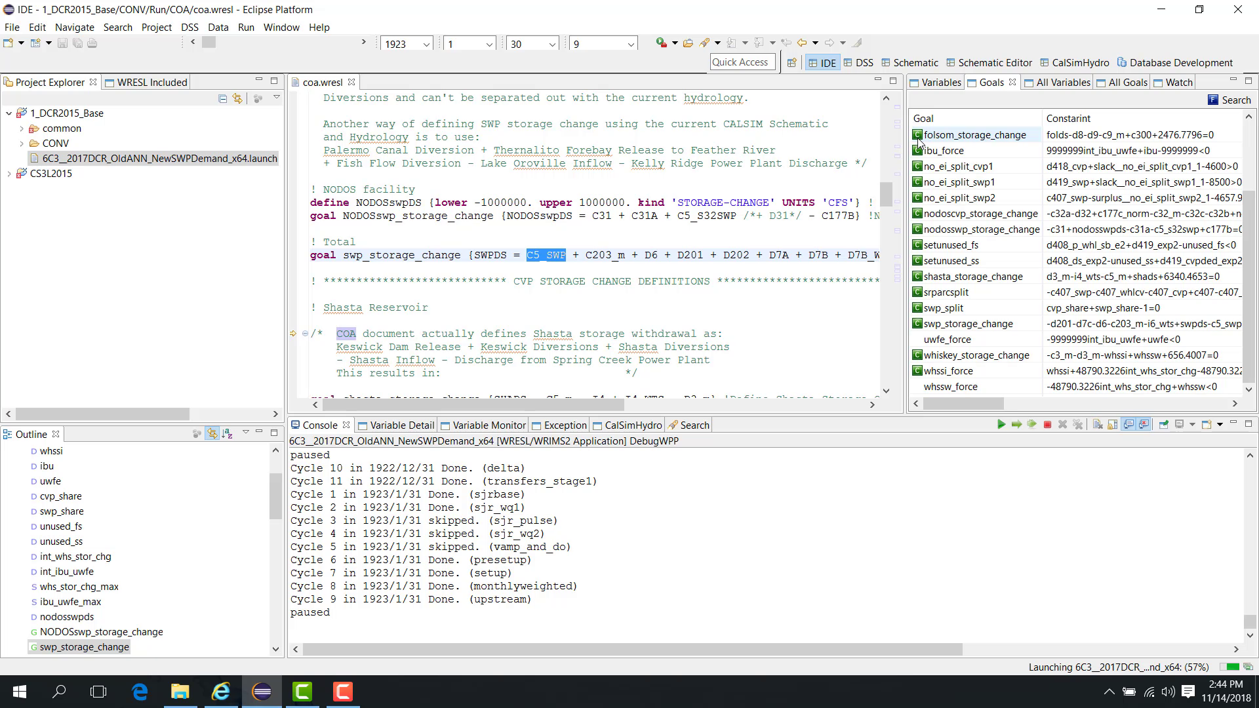Click the Open Perspective icon
The height and width of the screenshot is (708, 1259).
click(791, 63)
